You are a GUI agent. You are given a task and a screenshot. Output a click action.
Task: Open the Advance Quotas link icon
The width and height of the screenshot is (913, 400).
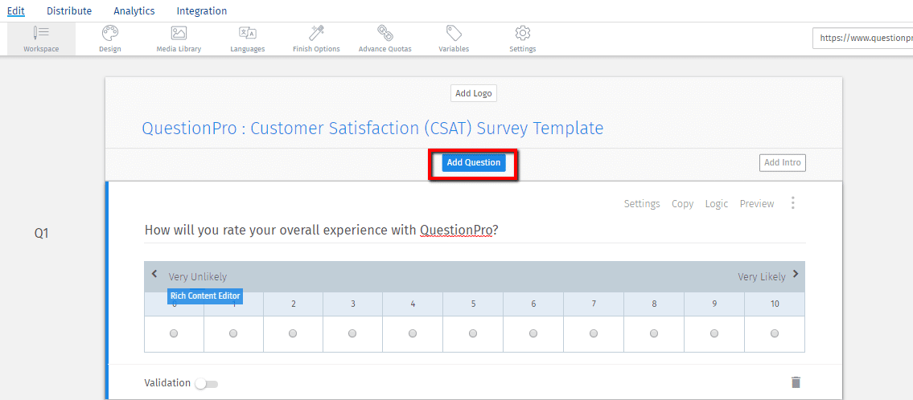coord(385,32)
